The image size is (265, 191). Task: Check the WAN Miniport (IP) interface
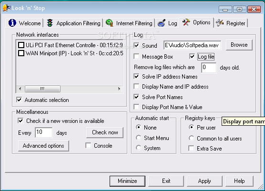point(21,53)
